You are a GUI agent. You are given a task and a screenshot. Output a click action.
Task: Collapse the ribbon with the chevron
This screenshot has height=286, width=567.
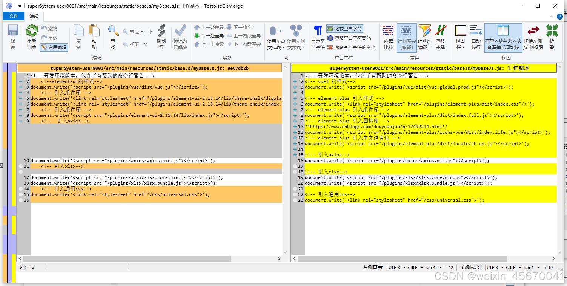pos(552,17)
